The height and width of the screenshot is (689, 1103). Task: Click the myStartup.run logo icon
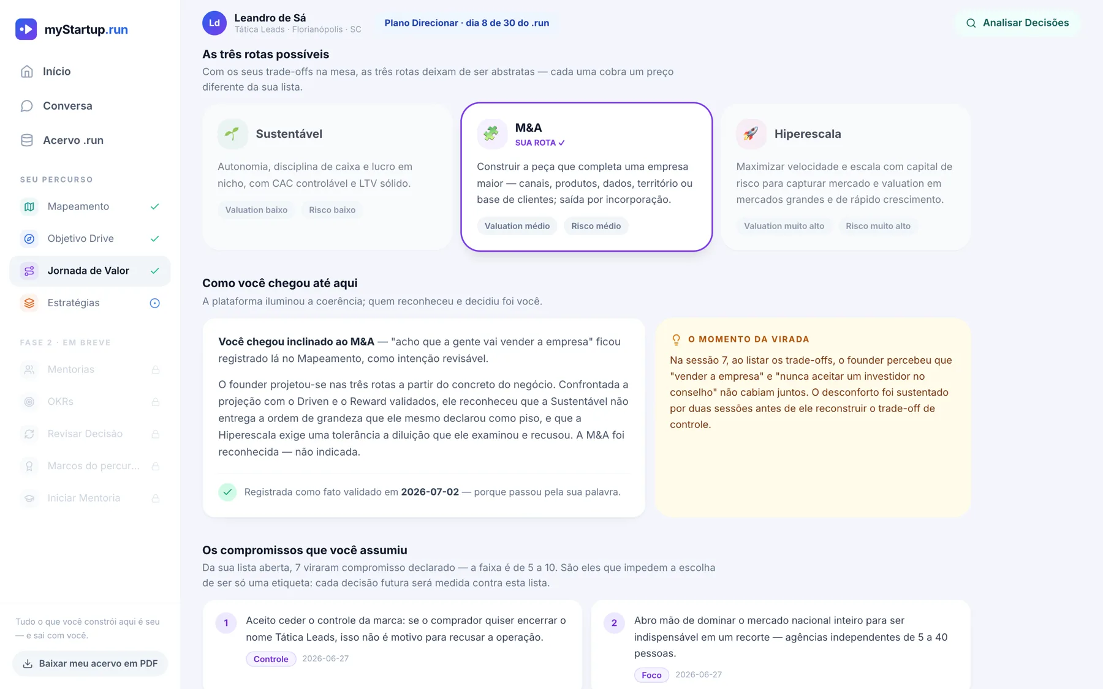tap(26, 29)
